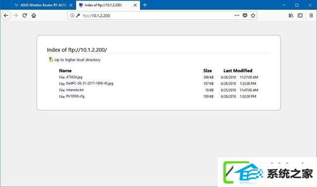Reload the current FTP page

tap(25, 15)
